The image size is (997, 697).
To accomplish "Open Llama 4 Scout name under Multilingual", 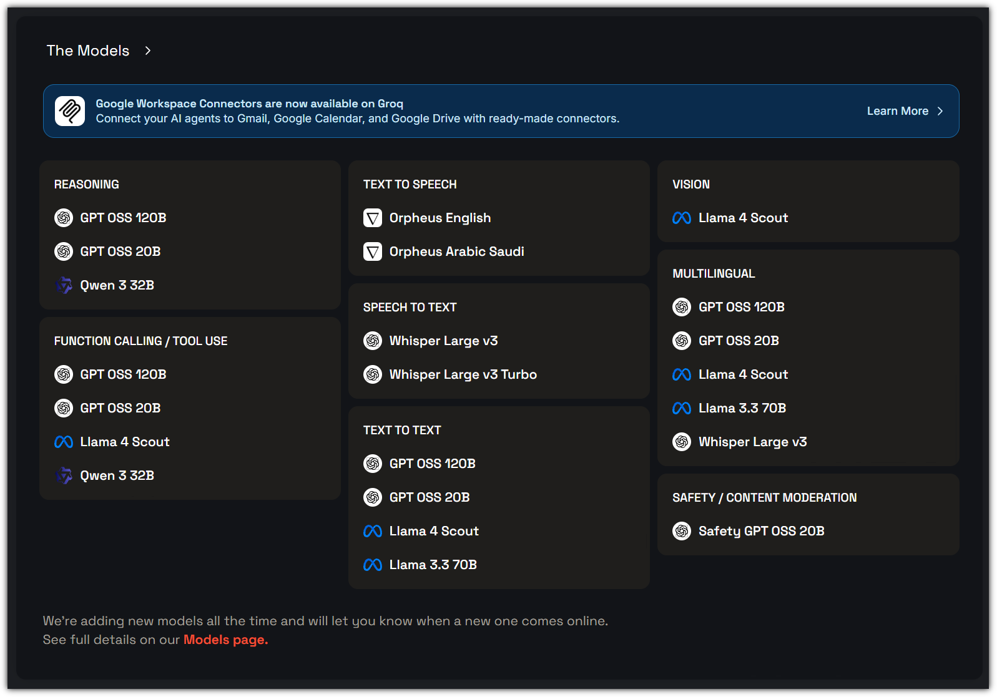I will (744, 374).
